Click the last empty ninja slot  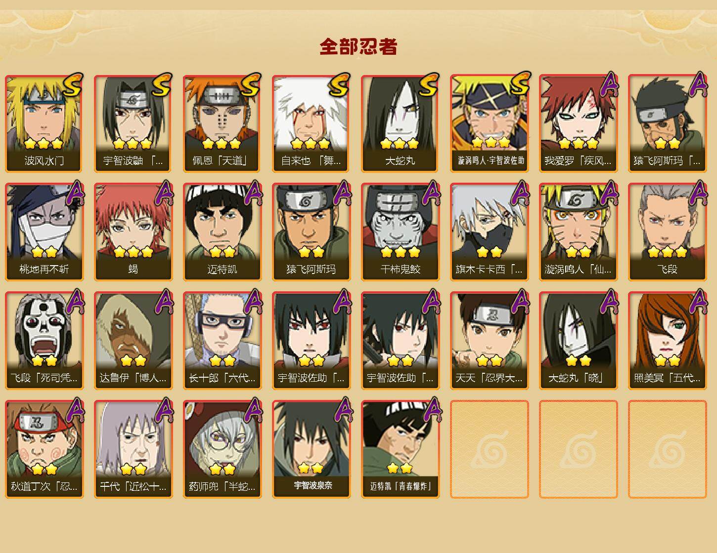click(667, 449)
